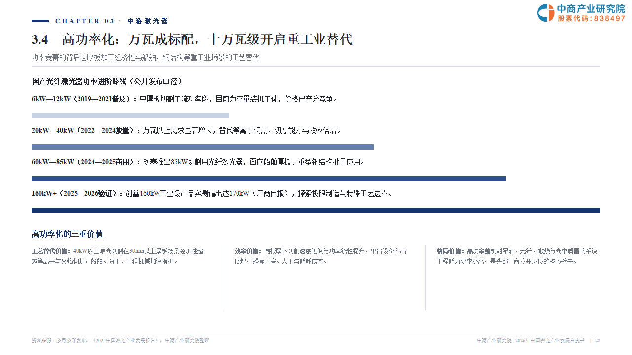Click the 3.4 高功率化 slide title
The width and height of the screenshot is (632, 355).
[x=192, y=39]
